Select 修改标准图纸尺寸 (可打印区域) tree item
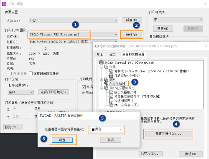 click(137, 96)
